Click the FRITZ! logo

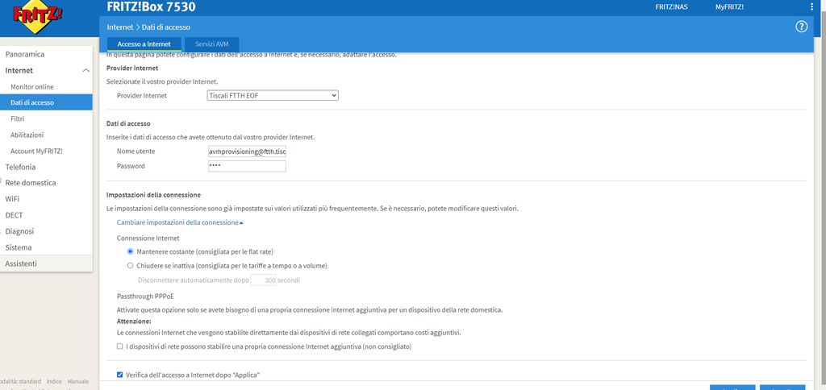pyautogui.click(x=37, y=17)
